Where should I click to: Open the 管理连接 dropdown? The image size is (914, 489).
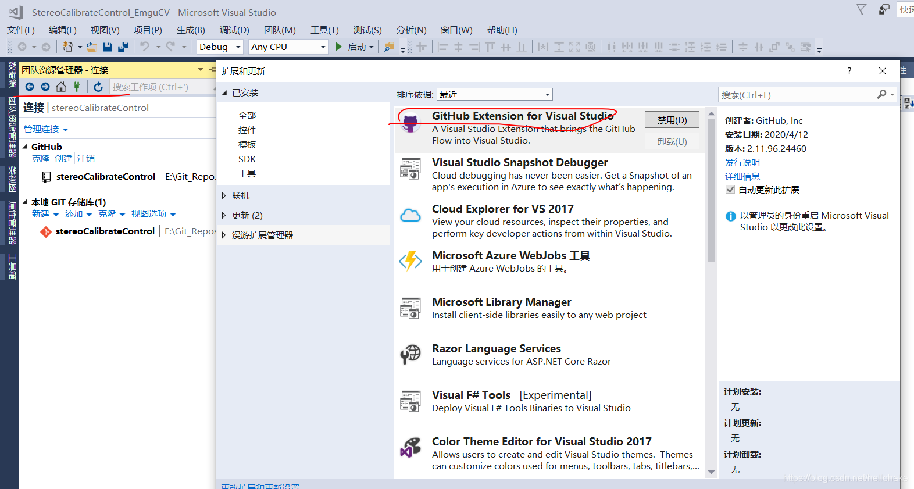coord(46,129)
